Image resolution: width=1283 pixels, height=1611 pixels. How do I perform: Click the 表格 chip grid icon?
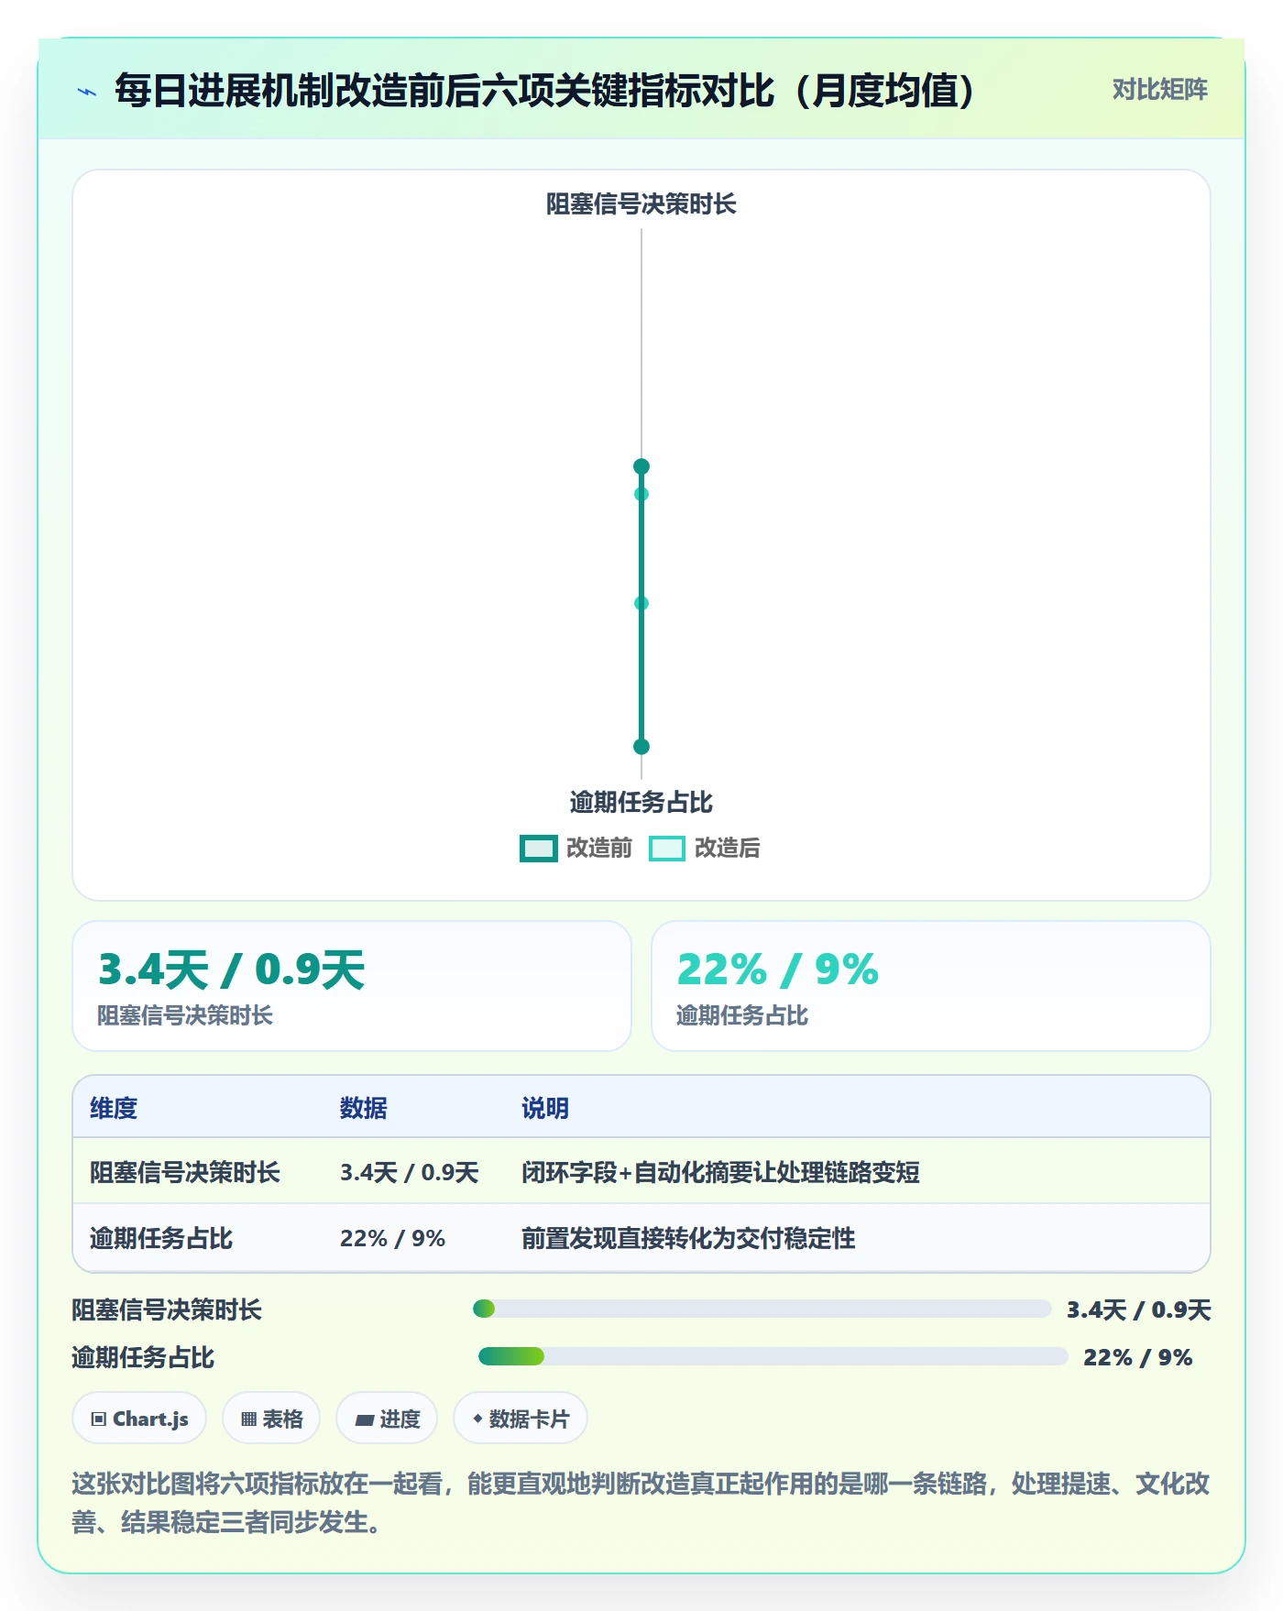click(x=248, y=1419)
